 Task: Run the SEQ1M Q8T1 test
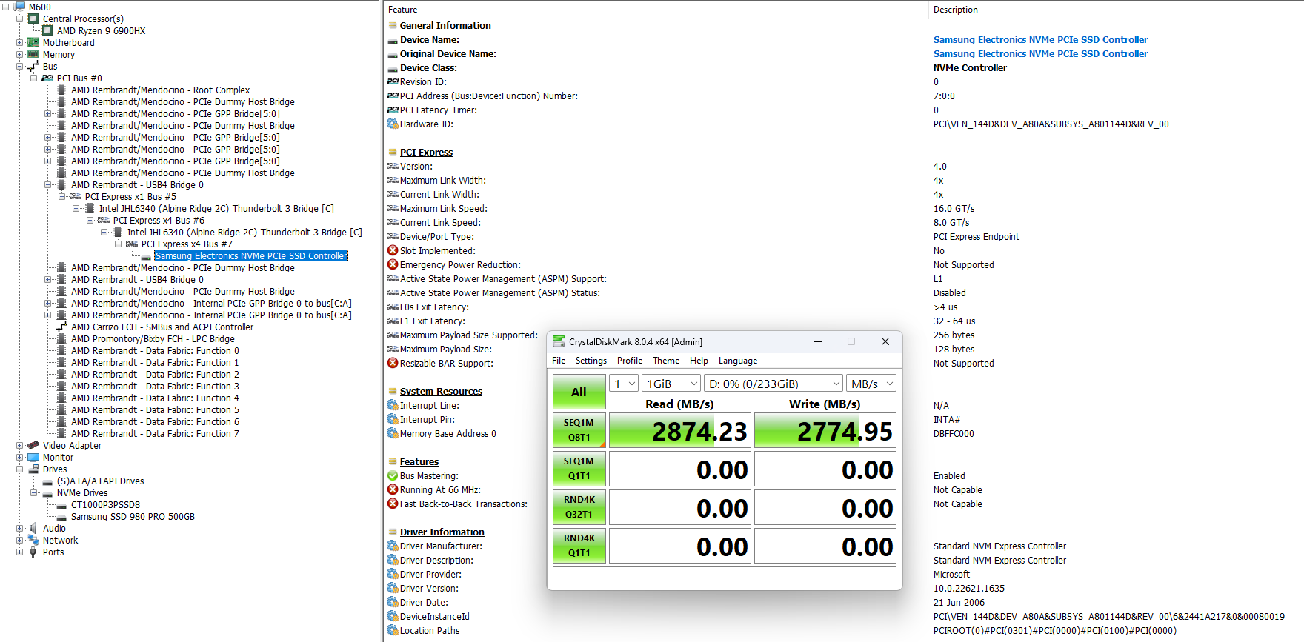pyautogui.click(x=579, y=430)
